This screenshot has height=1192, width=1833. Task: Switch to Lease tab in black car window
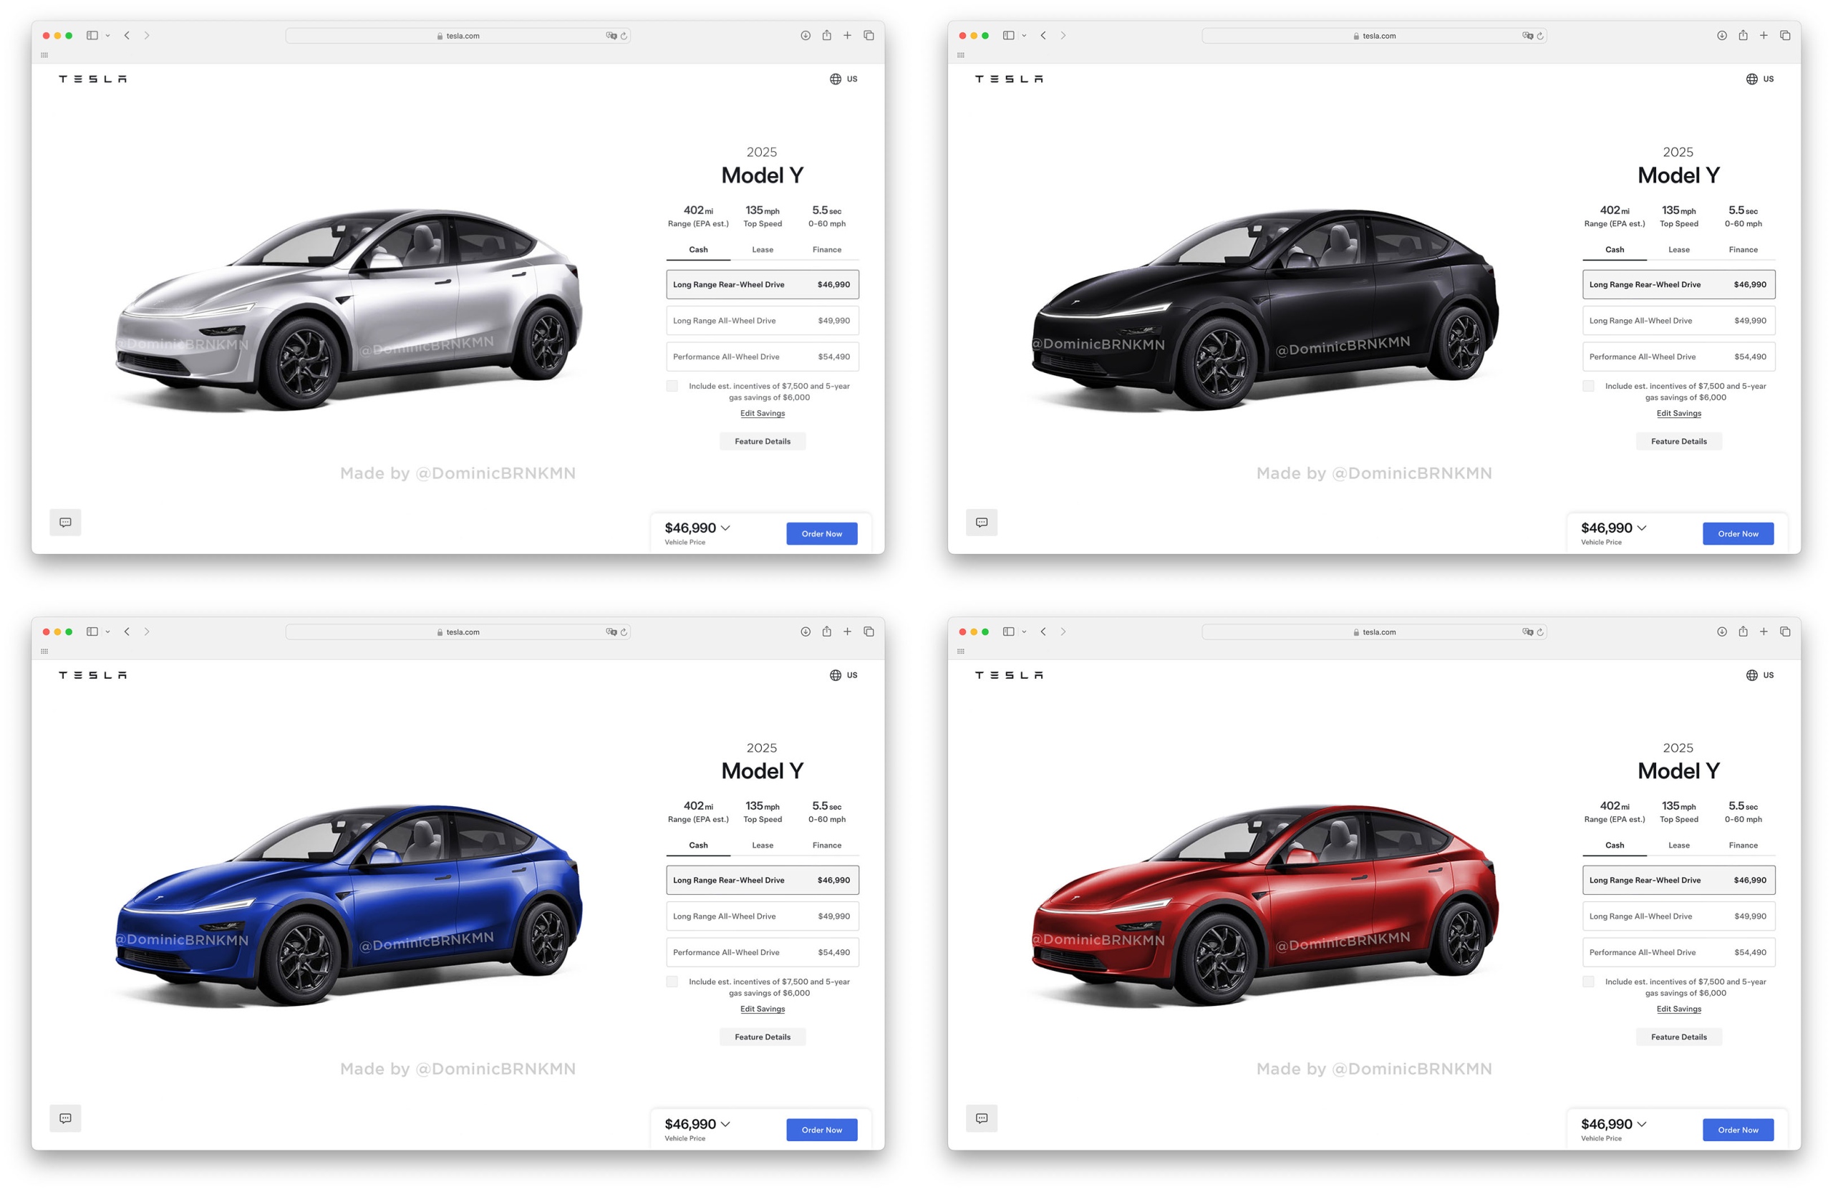pos(1679,249)
